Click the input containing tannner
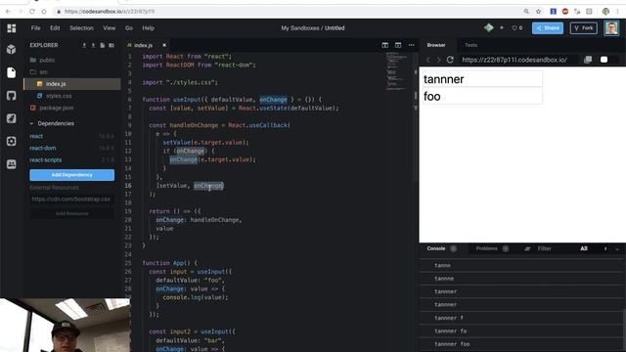 [482, 78]
